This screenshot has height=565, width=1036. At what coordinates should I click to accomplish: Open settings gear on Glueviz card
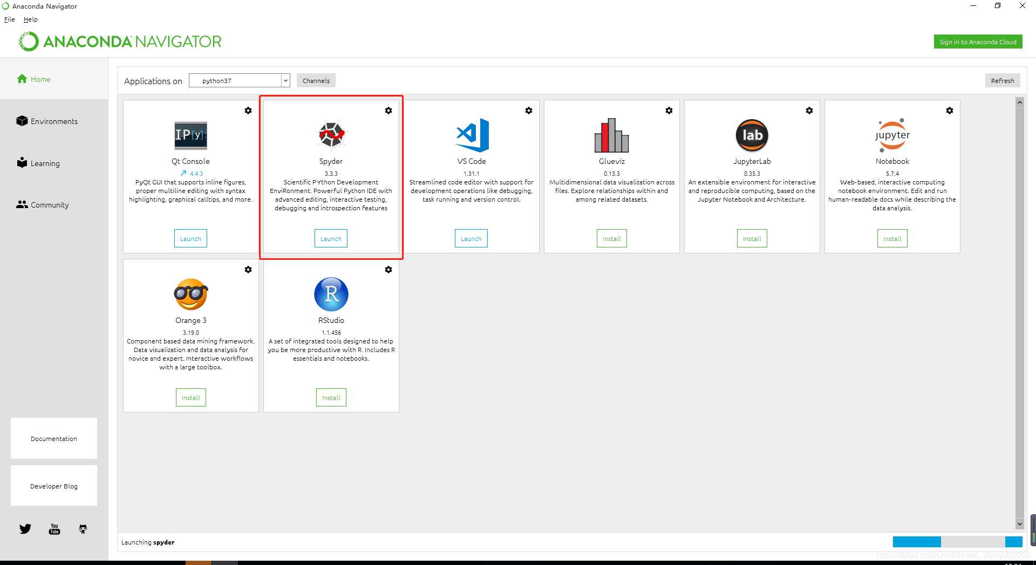669,111
